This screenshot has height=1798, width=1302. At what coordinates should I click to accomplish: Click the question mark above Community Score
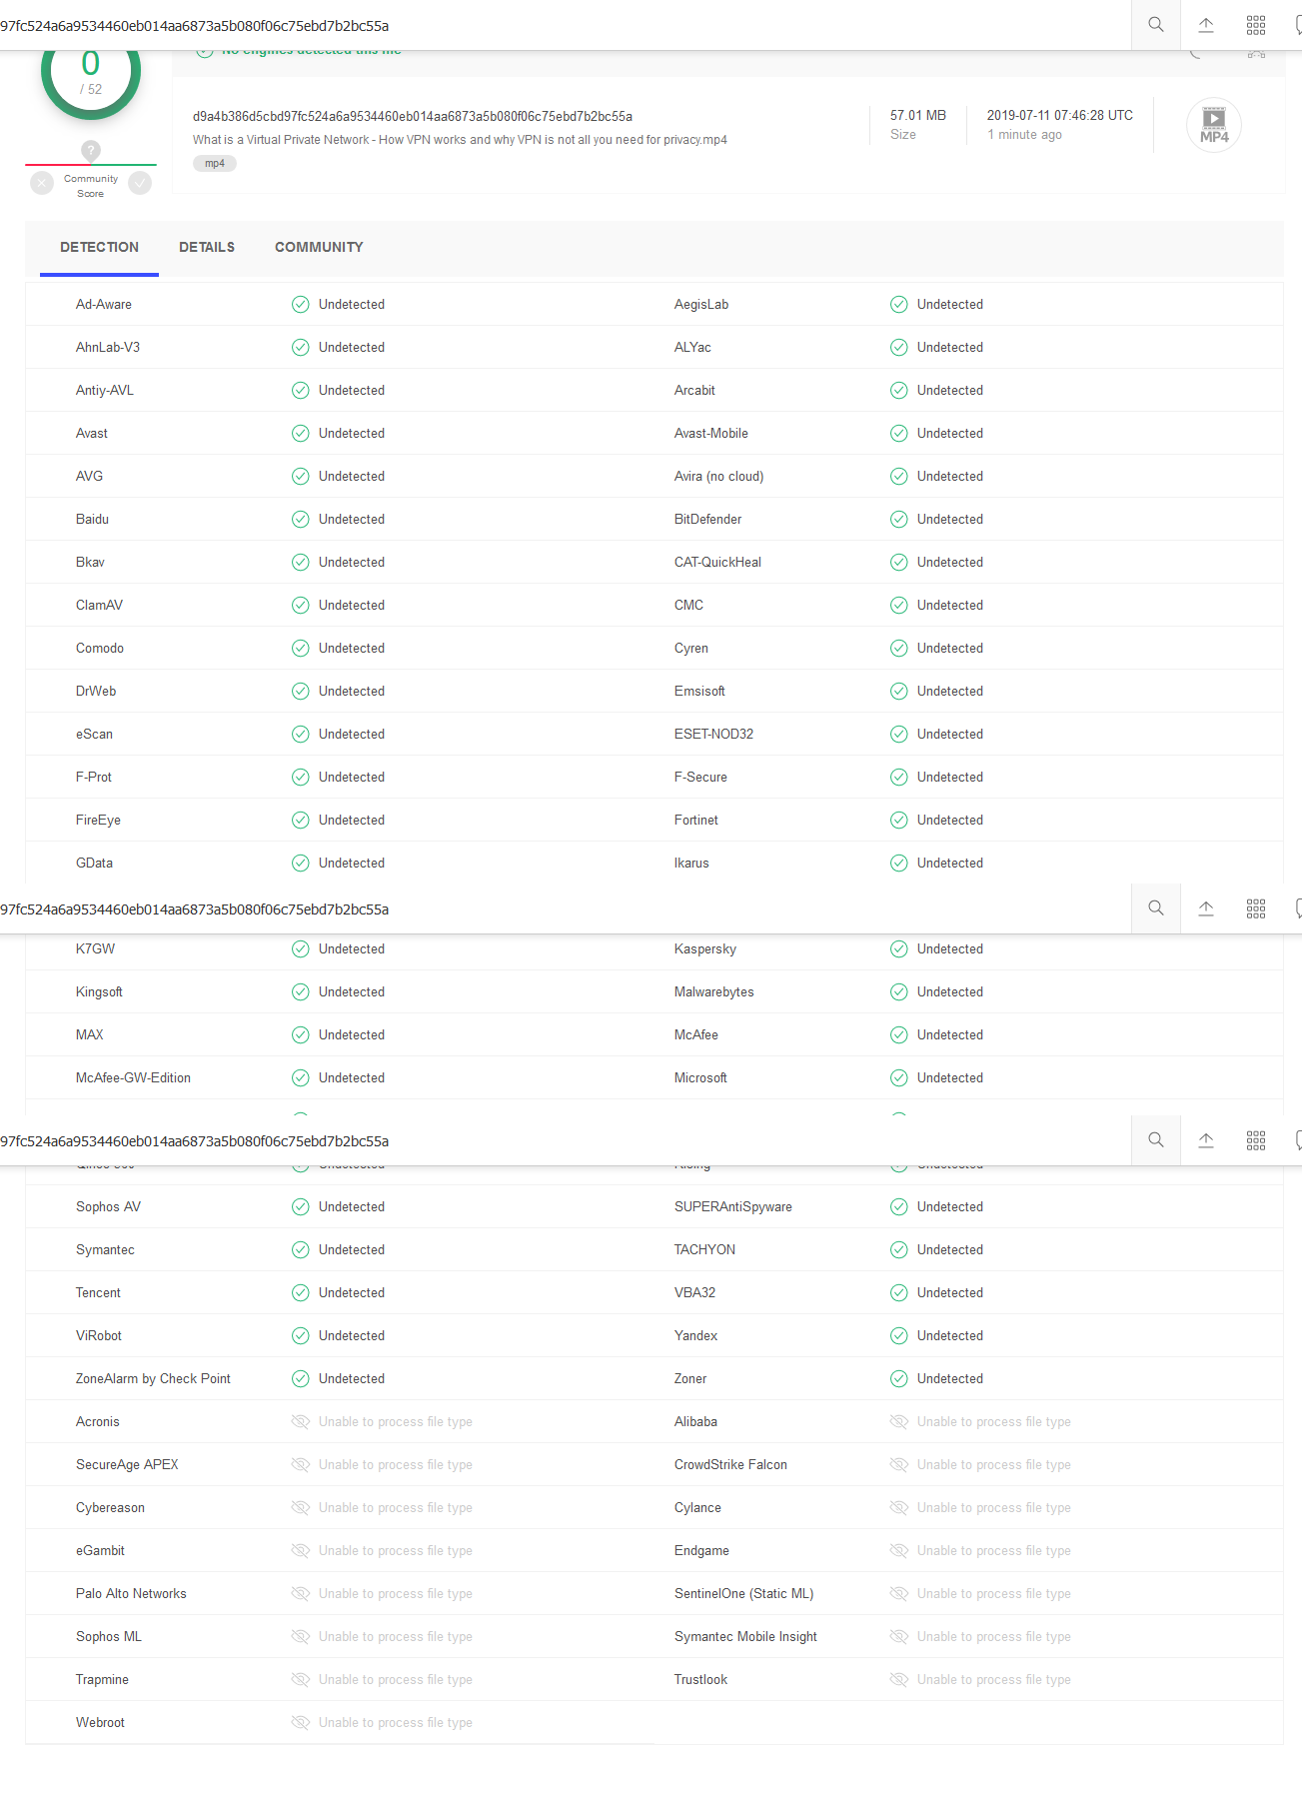(91, 151)
